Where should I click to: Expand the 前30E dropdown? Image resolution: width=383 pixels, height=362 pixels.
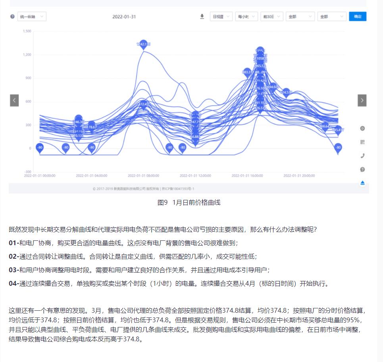click(271, 17)
